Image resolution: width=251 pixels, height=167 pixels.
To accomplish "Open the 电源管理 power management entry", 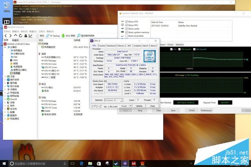I will click(16, 67).
